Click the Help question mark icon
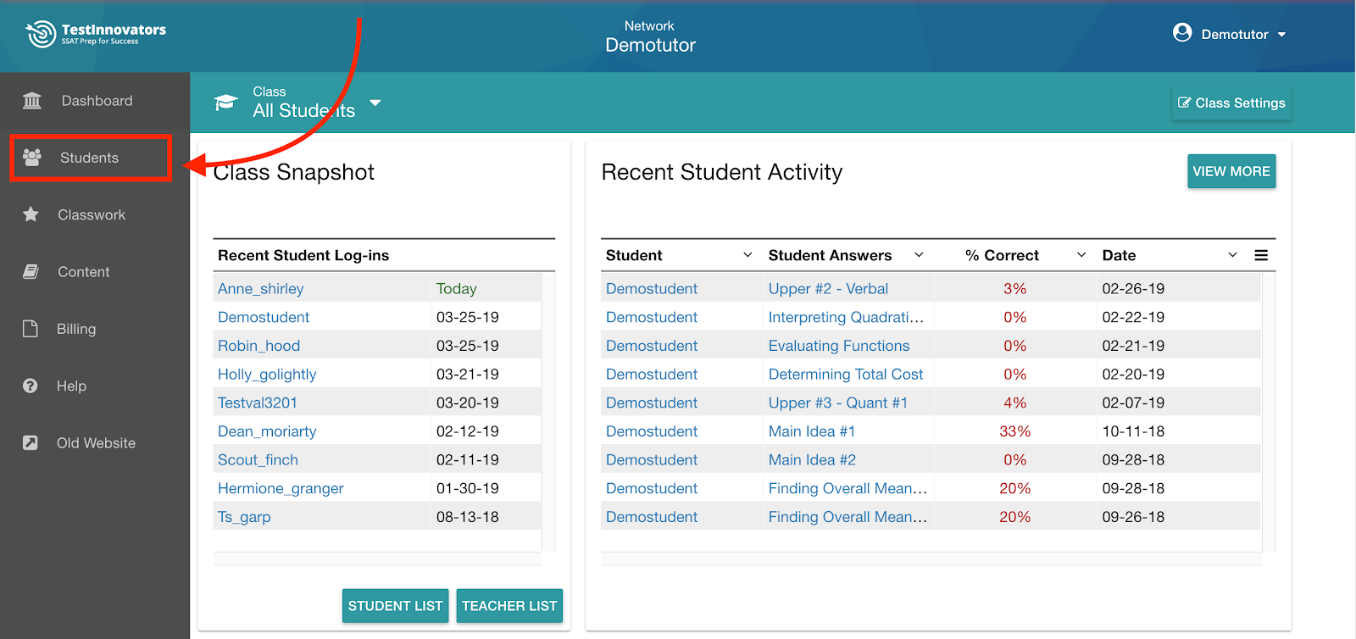Viewport: 1356px width, 639px height. (x=31, y=386)
